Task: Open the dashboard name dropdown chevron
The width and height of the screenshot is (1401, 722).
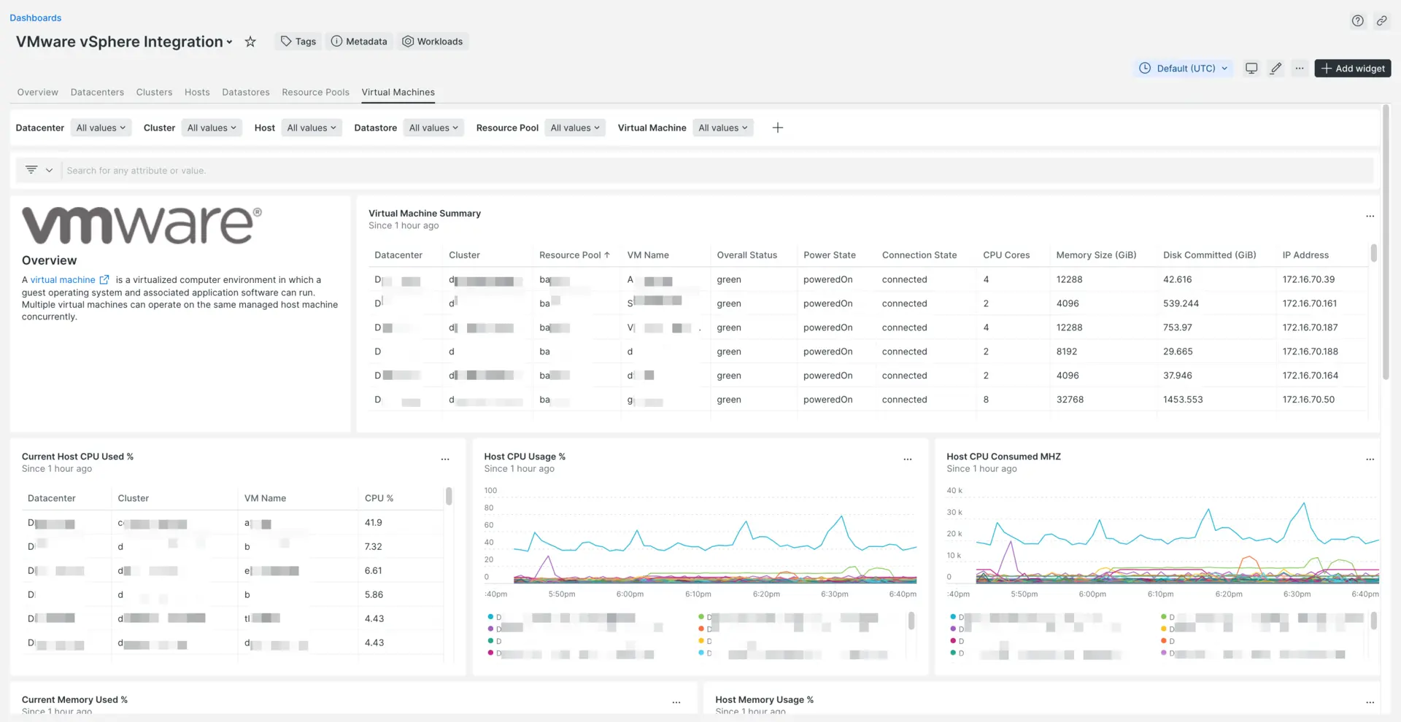Action: [229, 42]
